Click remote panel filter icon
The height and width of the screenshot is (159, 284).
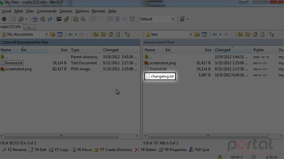204,34
